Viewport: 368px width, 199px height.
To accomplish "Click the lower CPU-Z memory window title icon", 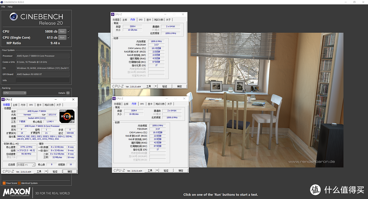I will [114, 98].
